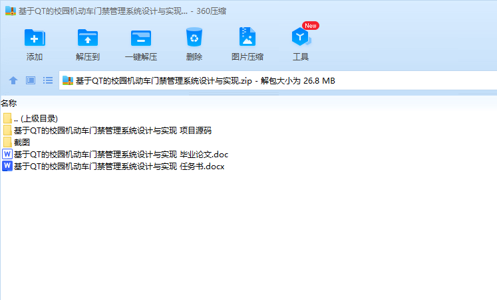Click the Word icon of 任务书.docx
The height and width of the screenshot is (300, 497).
click(x=7, y=167)
